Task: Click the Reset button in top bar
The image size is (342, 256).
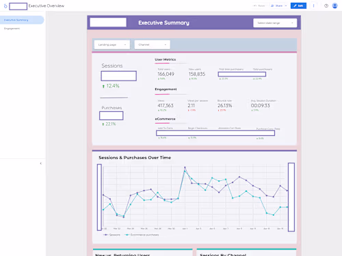Action: (259, 5)
